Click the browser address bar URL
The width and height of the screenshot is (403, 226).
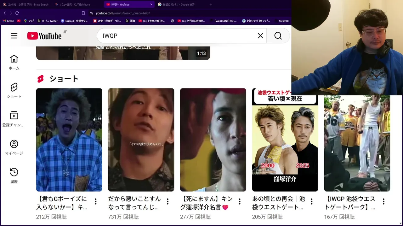pos(123,13)
